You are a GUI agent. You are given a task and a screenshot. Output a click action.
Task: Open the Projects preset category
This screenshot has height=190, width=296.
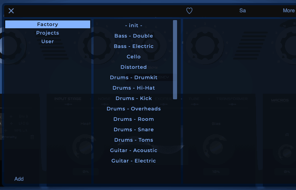pyautogui.click(x=48, y=33)
